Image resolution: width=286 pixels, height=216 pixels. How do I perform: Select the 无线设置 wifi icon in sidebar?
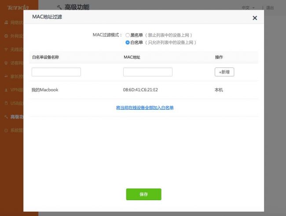(x=6, y=49)
